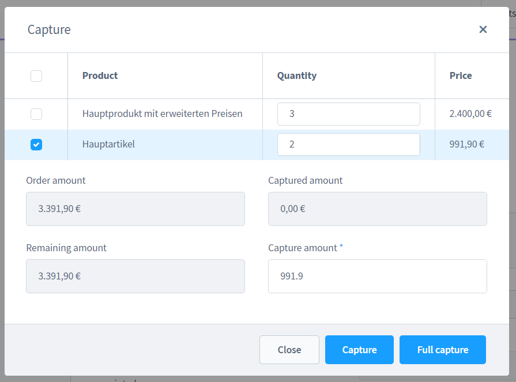Viewport: 516px width, 382px height.
Task: Click the 2.400,00 € price cell
Action: (470, 114)
